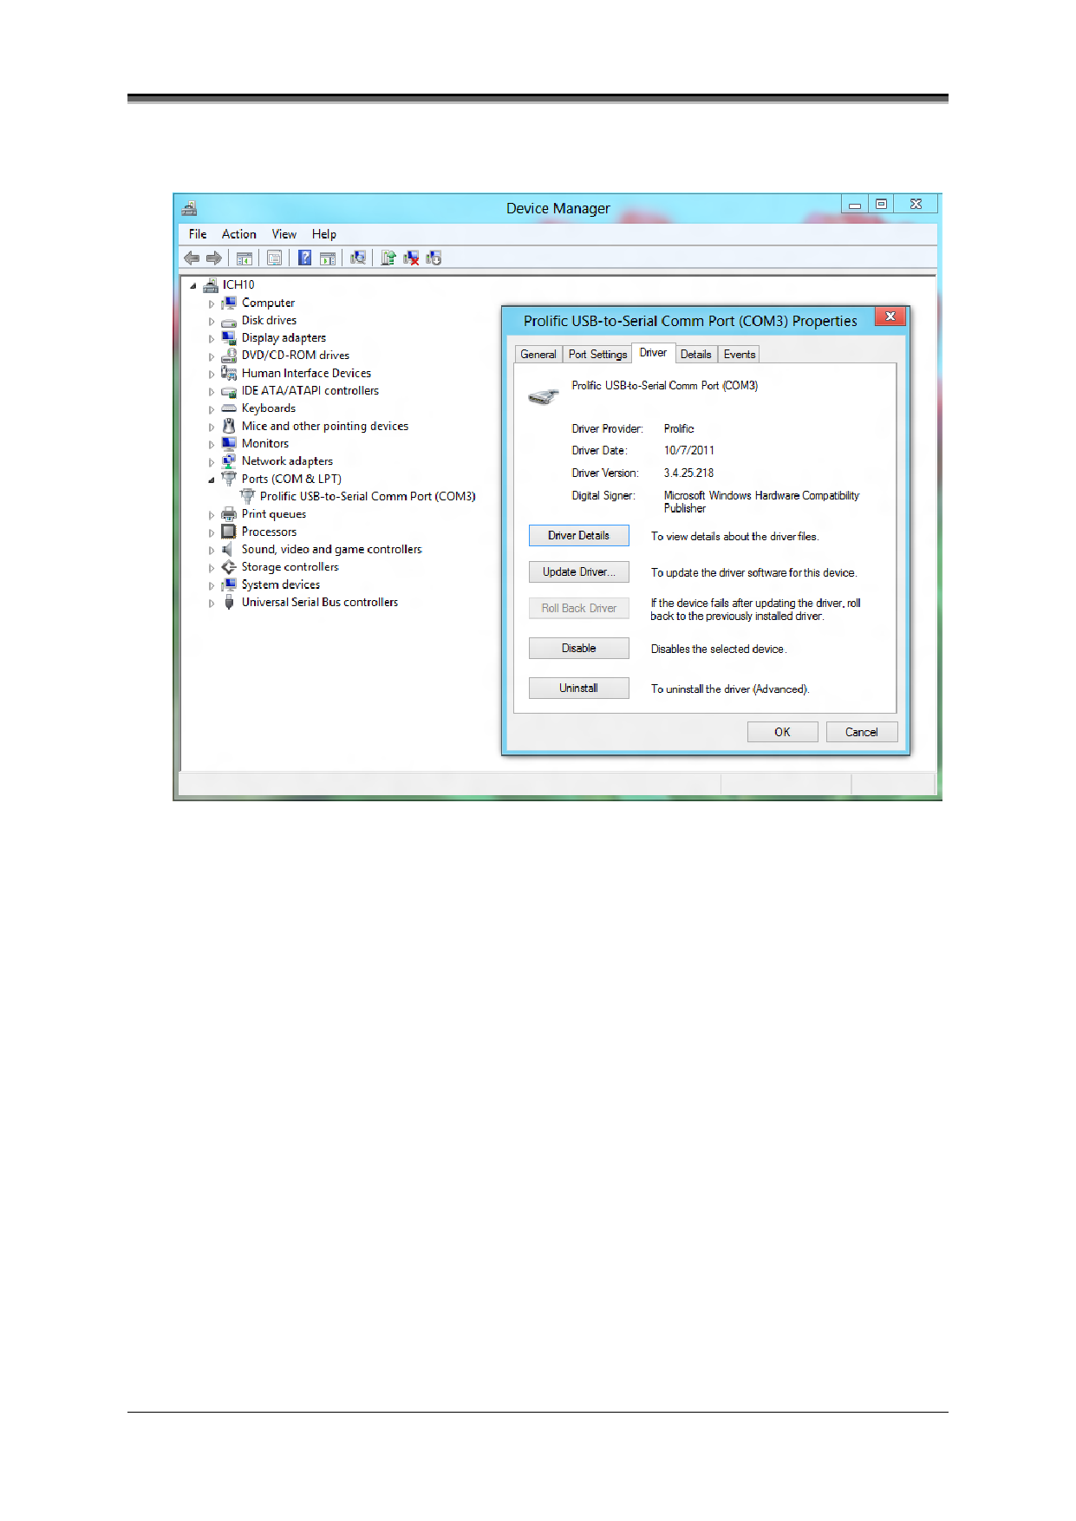1076x1521 pixels.
Task: Expand the Network adapters category
Action: tap(212, 462)
